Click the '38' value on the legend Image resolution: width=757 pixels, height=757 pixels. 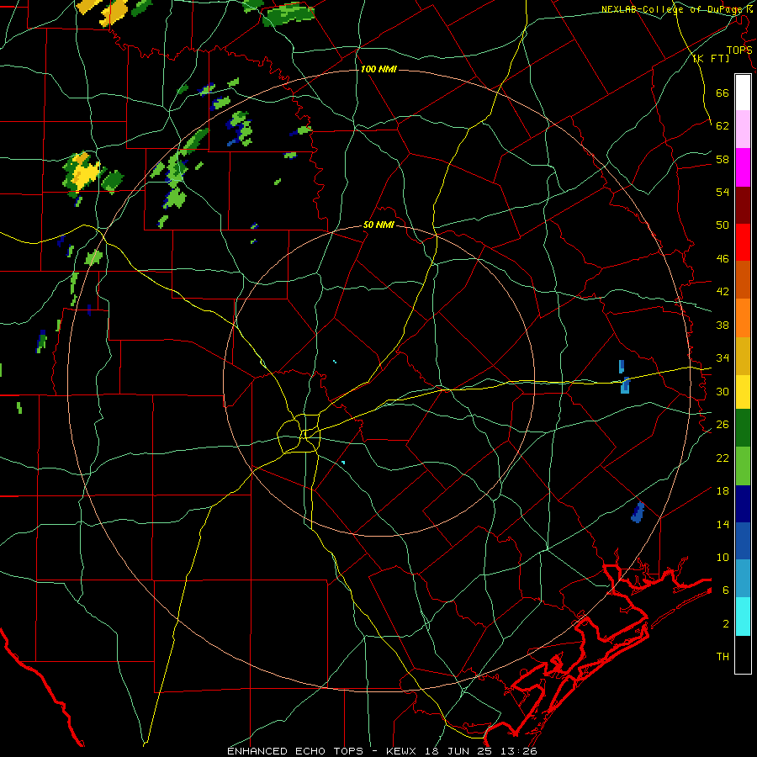[x=723, y=326]
